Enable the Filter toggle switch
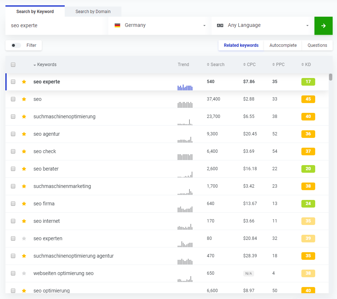The height and width of the screenshot is (299, 337). [x=16, y=45]
